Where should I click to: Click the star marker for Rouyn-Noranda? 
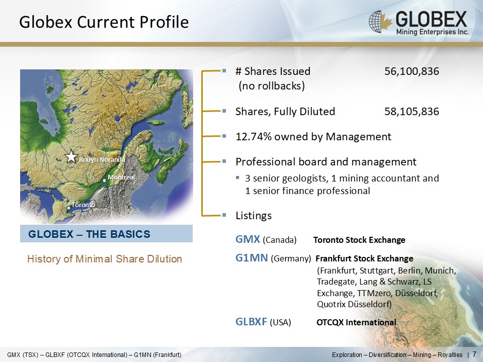coord(72,157)
